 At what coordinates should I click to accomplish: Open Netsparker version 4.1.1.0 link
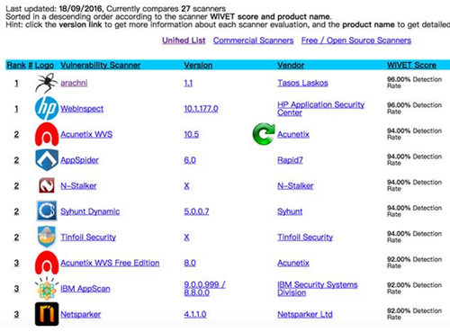coord(195,314)
